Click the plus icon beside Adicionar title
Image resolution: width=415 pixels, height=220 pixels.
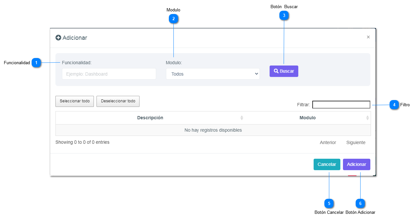coord(58,38)
